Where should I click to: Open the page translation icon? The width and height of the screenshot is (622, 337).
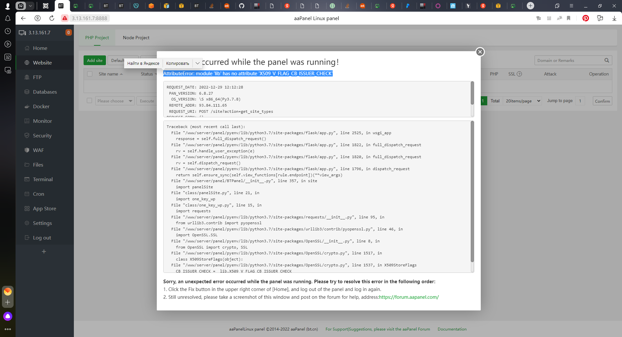point(559,18)
